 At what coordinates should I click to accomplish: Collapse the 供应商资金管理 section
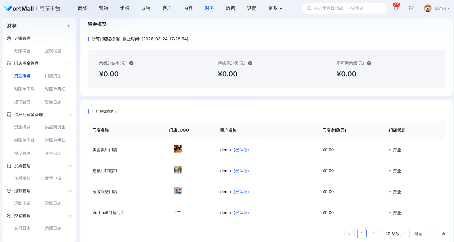click(x=70, y=115)
